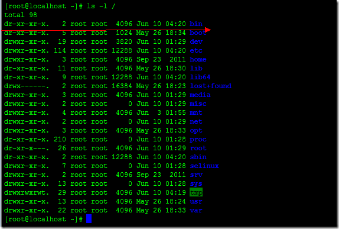This screenshot has height=229, width=339.
Task: Click the time 18:24 in usr row
Action: (x=175, y=202)
